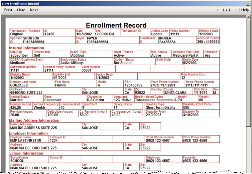The width and height of the screenshot is (252, 174).
Task: Click the date value 10/7/2002
Action: 84,34
